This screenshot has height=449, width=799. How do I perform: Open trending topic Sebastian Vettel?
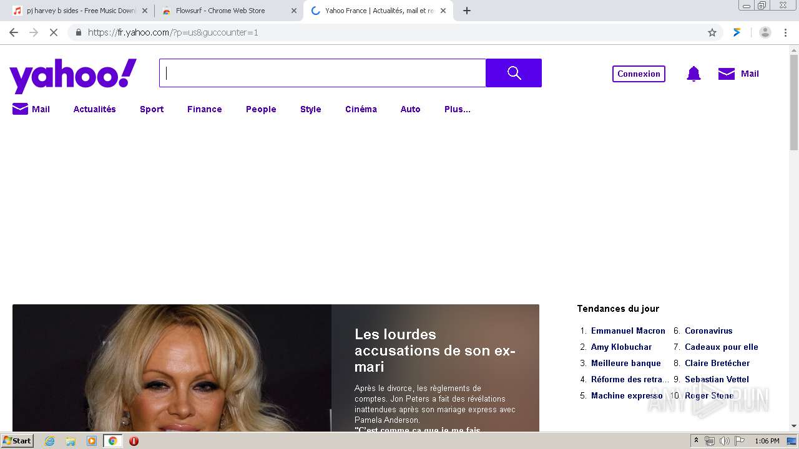click(x=717, y=379)
